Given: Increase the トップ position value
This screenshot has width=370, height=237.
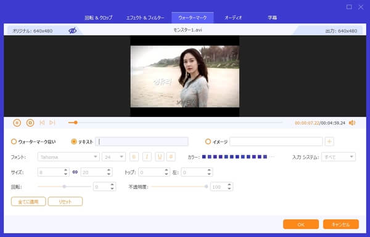Looking at the screenshot, I should [x=166, y=170].
